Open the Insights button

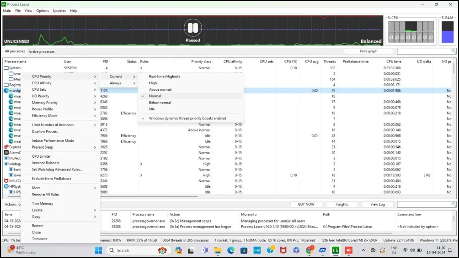coord(342,204)
